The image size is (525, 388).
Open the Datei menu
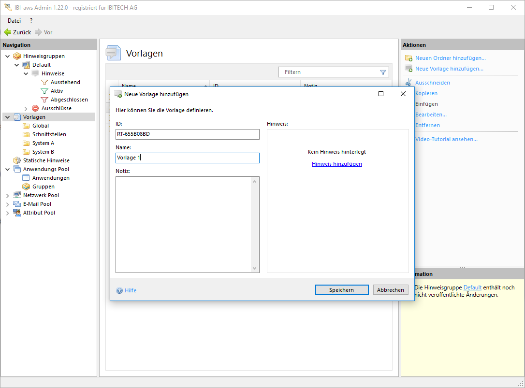[14, 21]
